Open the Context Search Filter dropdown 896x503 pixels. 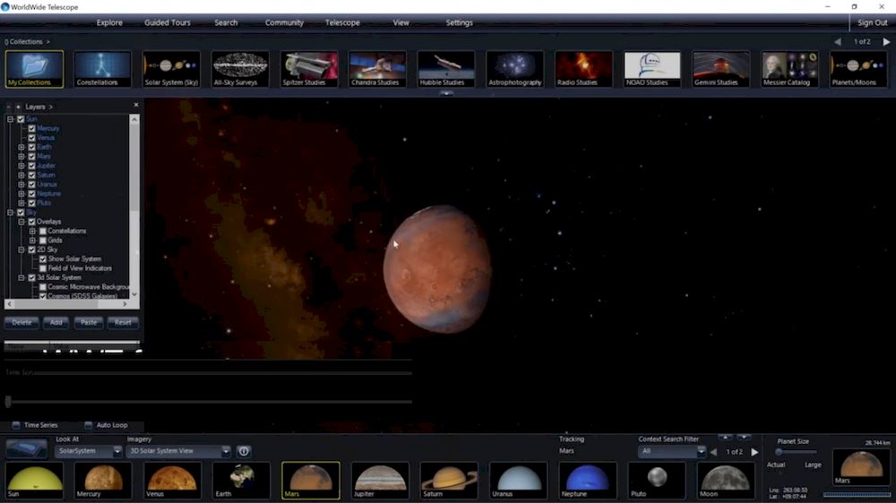672,451
